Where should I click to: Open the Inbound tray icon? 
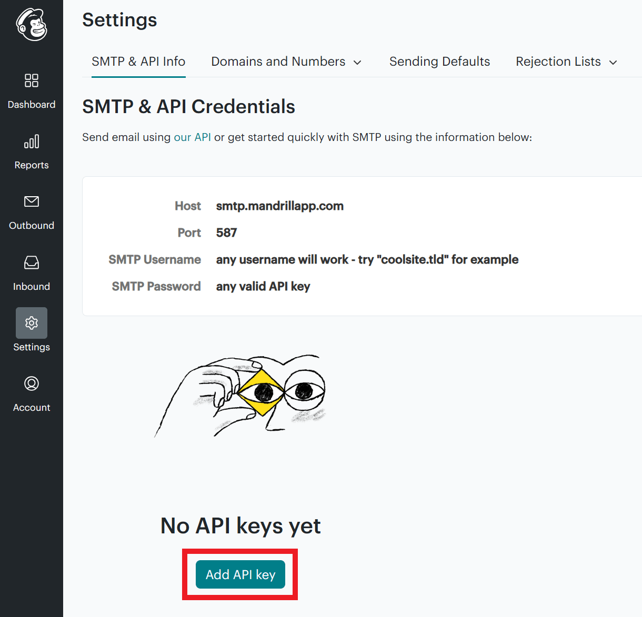coord(32,262)
